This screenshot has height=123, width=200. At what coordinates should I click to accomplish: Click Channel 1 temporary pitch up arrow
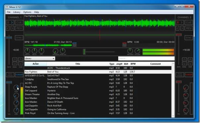click(21, 59)
